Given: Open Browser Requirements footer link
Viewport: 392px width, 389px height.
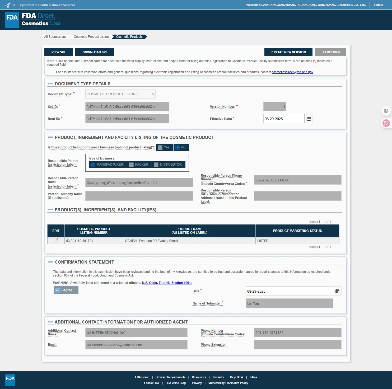Looking at the screenshot, I should (x=170, y=377).
